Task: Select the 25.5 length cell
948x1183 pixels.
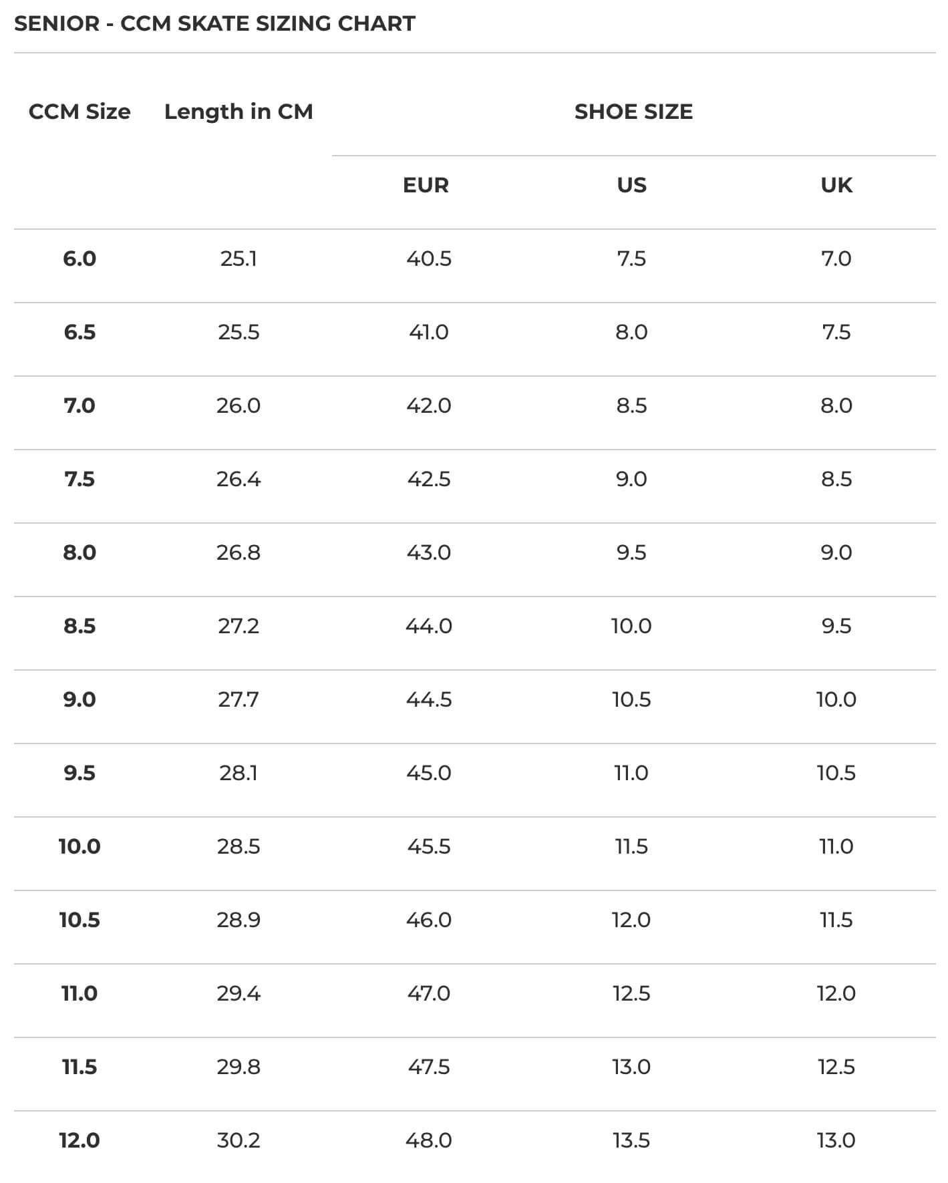Action: (239, 332)
